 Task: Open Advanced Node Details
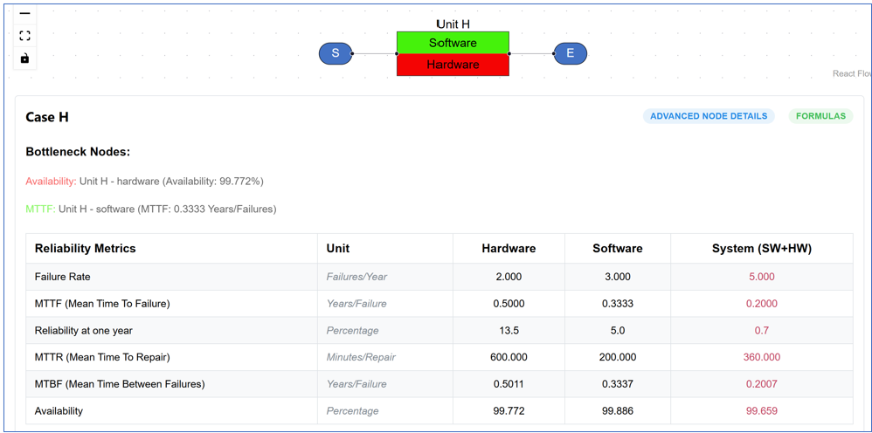tap(709, 116)
